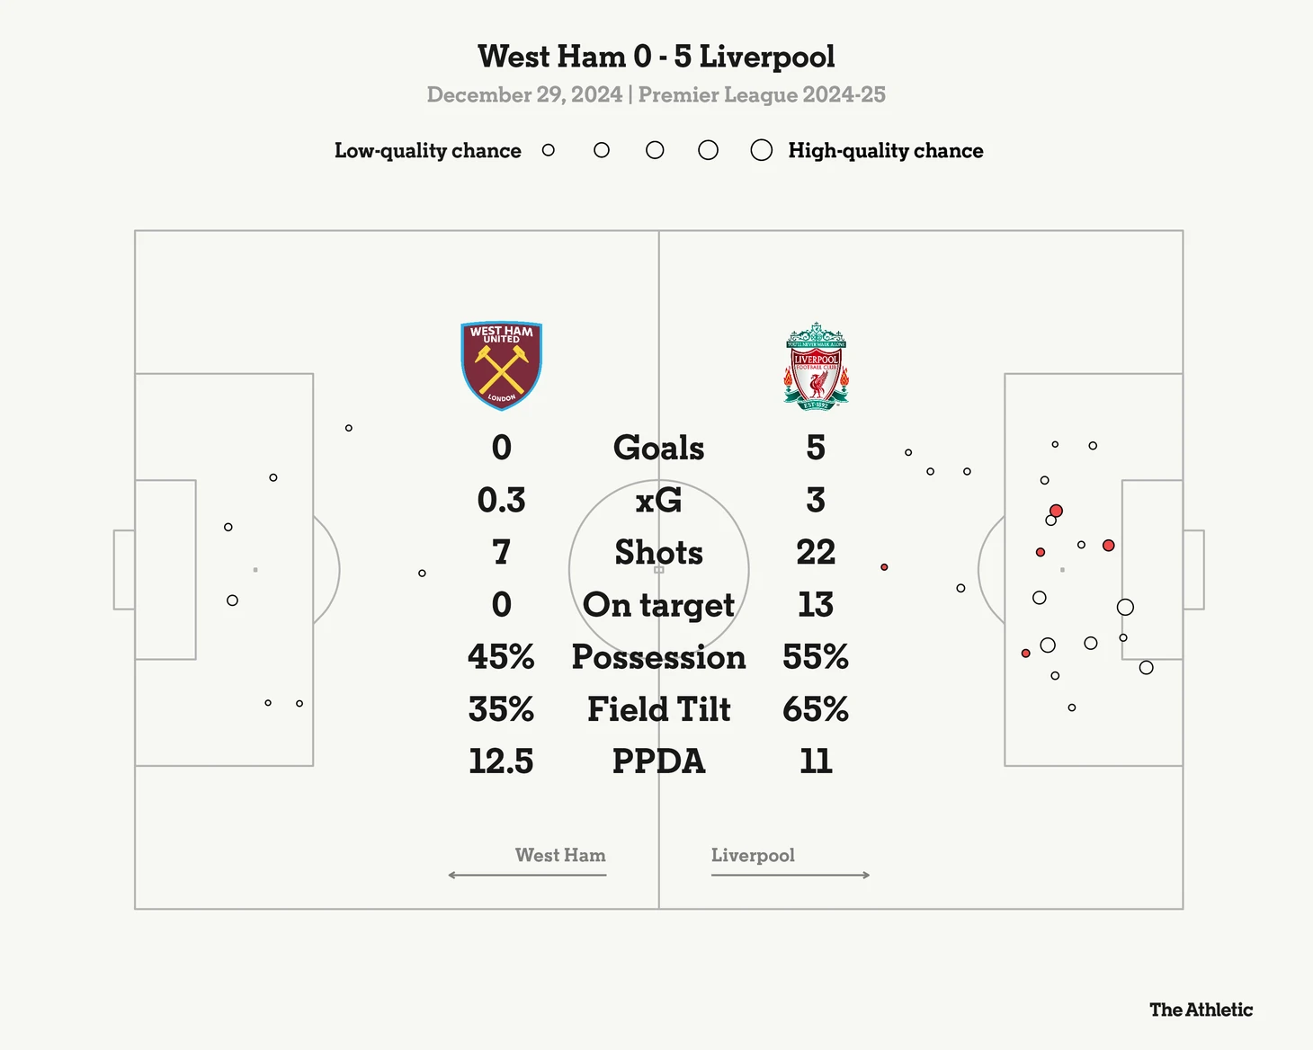
Task: Click the smallest low-quality chance legend circle
Action: tap(549, 150)
